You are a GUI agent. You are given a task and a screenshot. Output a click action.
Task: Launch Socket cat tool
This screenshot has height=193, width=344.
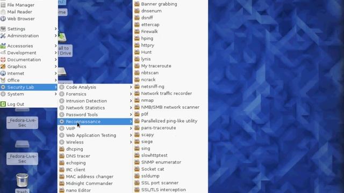tap(170, 169)
